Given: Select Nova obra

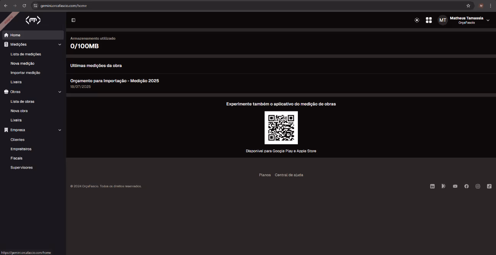Looking at the screenshot, I should point(19,111).
